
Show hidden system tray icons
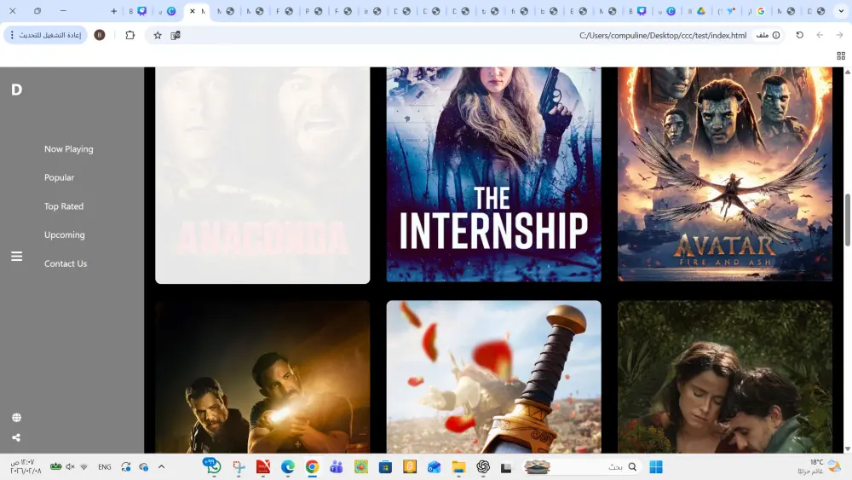[161, 467]
